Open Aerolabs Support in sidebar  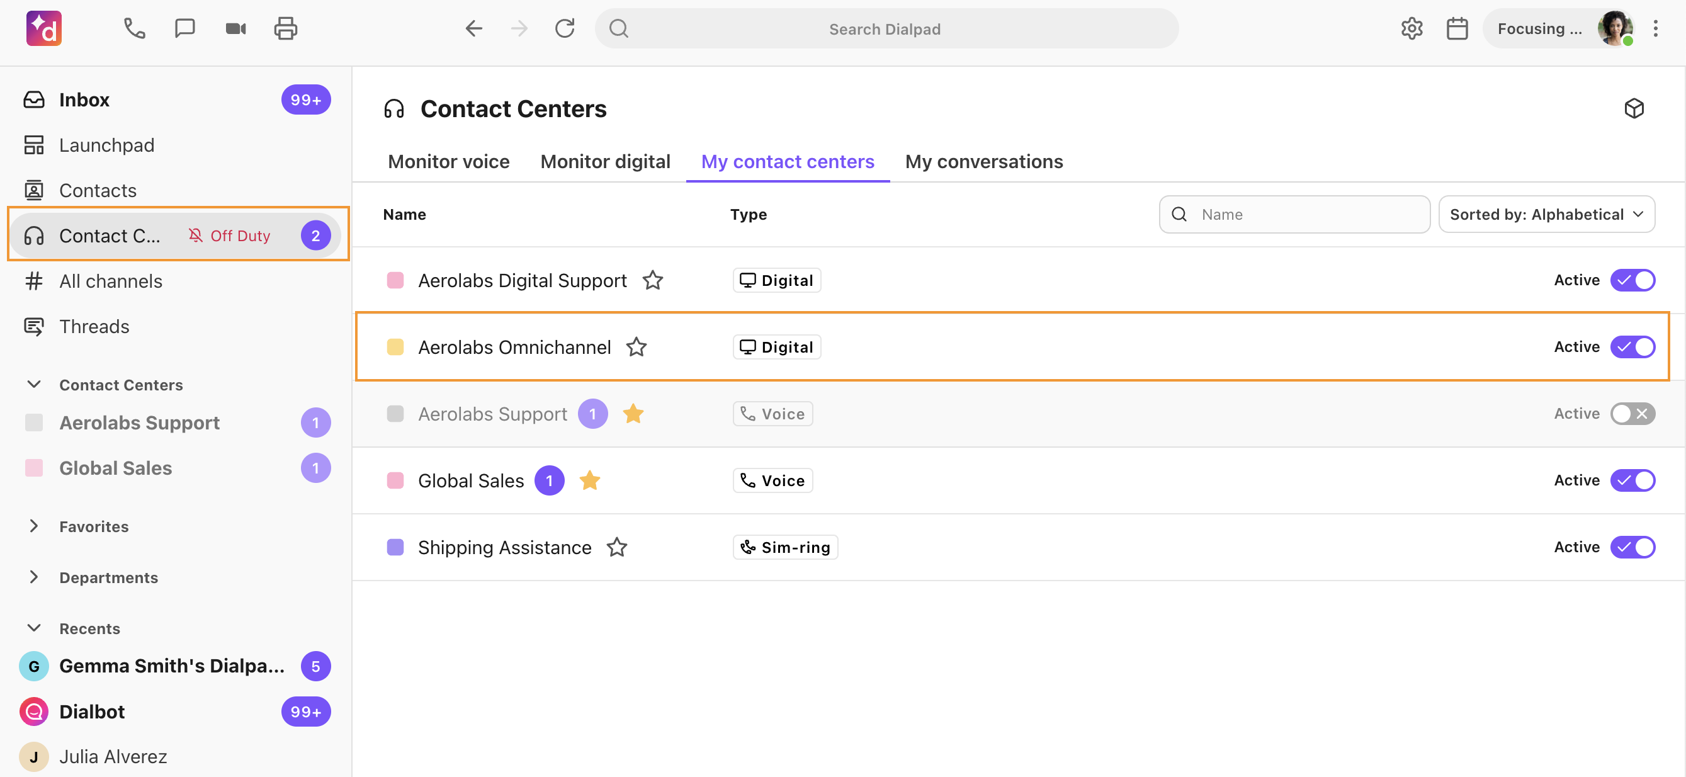(x=176, y=423)
